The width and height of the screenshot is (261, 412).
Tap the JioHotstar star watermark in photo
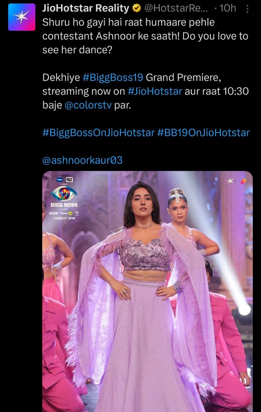pos(230,181)
